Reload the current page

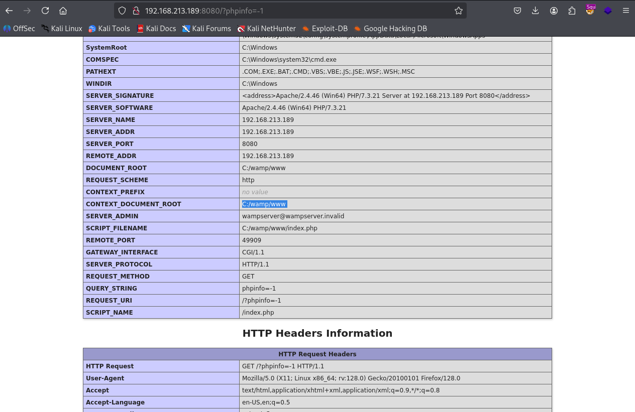click(x=45, y=11)
